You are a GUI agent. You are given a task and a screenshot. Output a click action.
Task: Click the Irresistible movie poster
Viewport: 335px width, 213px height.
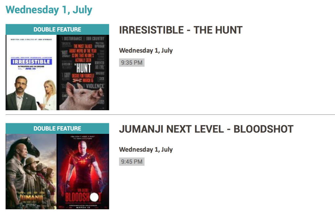click(x=31, y=72)
